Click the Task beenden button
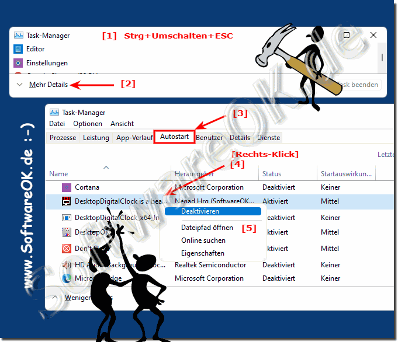 coord(358,85)
